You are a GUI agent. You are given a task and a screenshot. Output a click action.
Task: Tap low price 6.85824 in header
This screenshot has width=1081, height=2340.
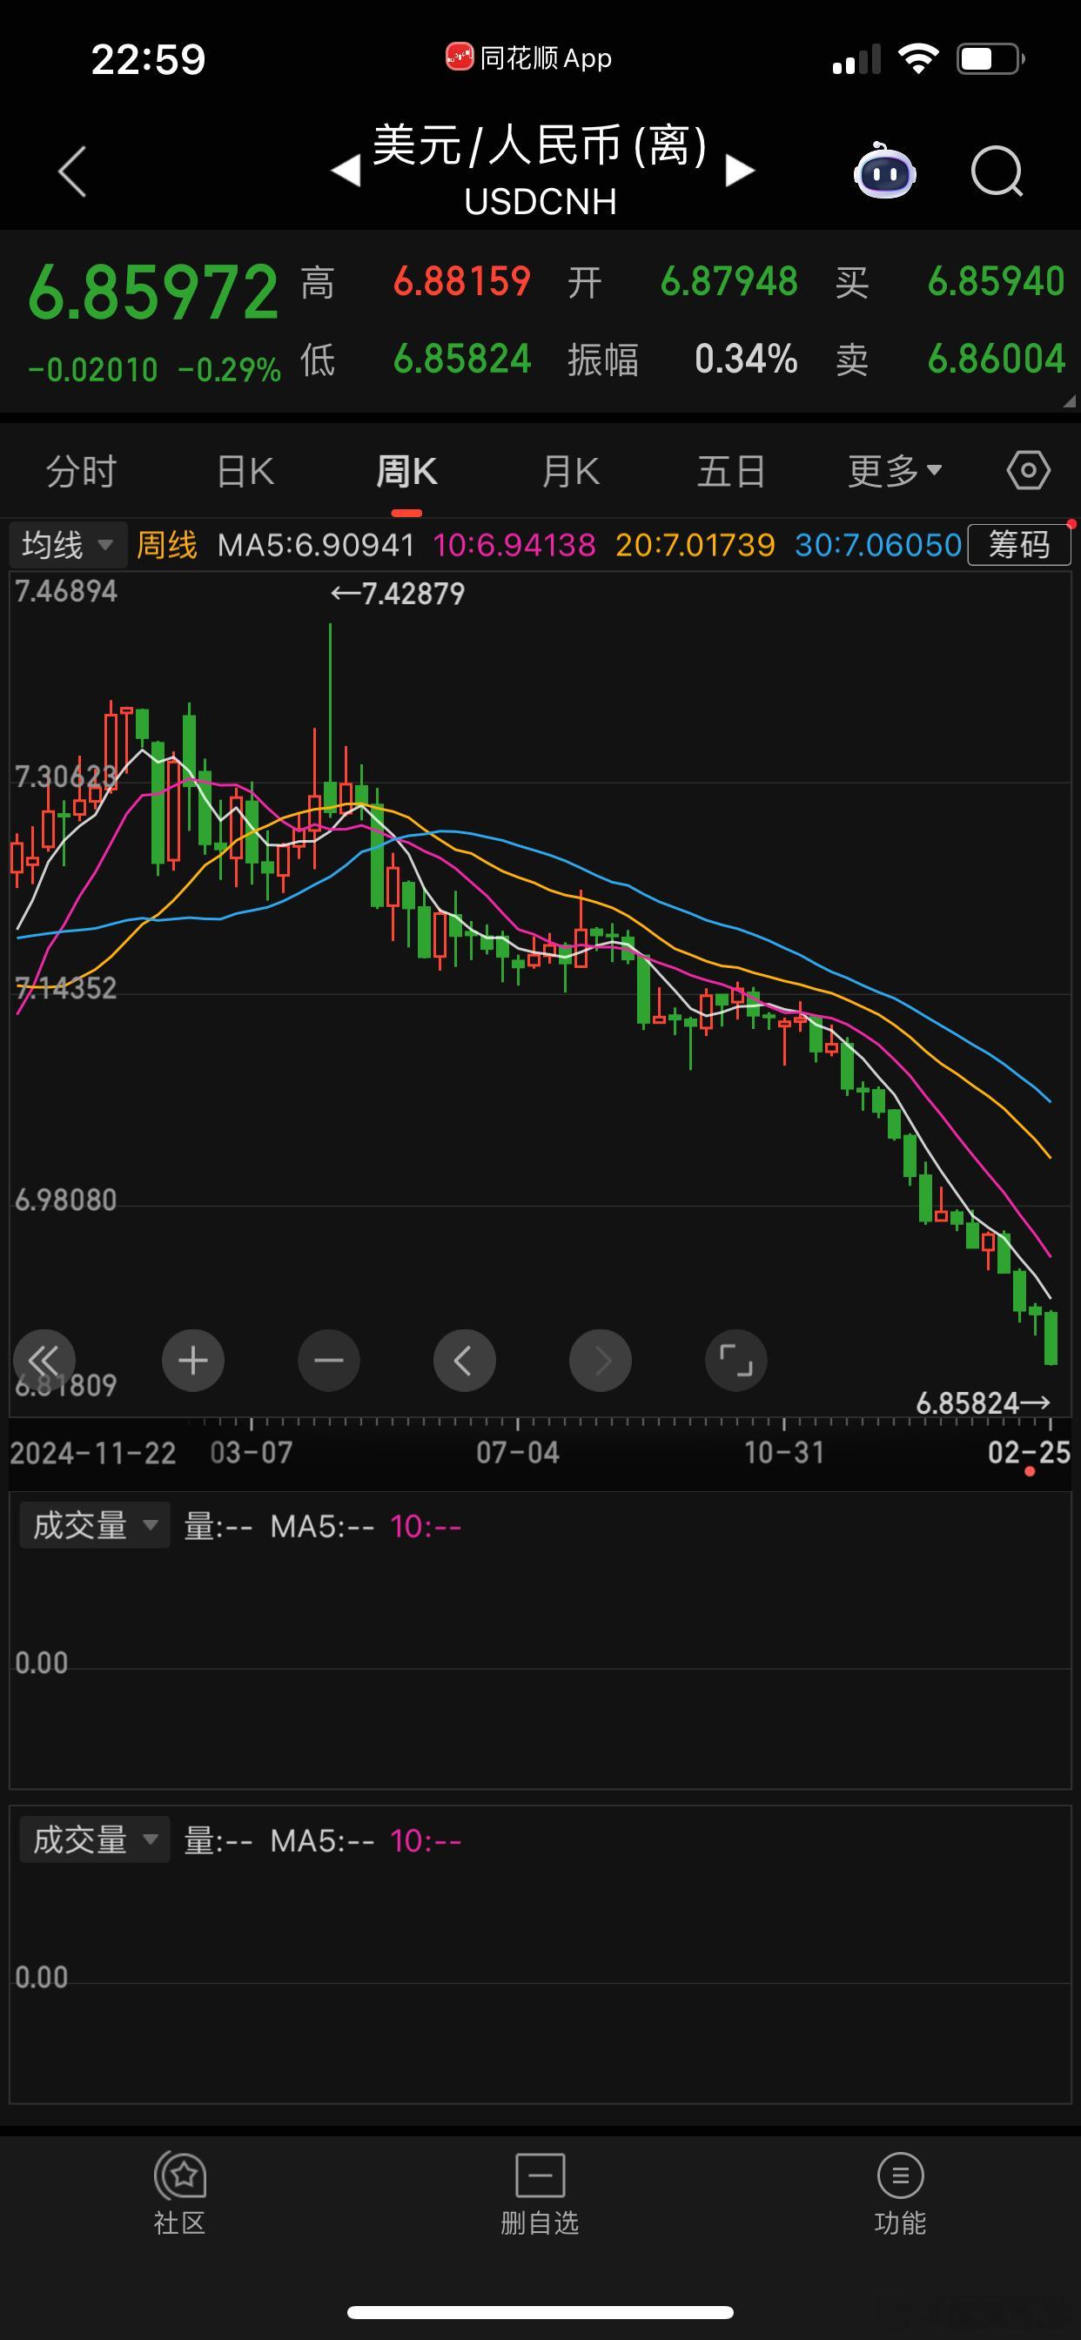pos(461,359)
